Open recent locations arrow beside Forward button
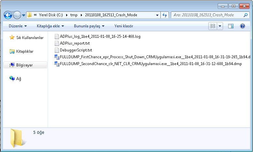 point(23,15)
